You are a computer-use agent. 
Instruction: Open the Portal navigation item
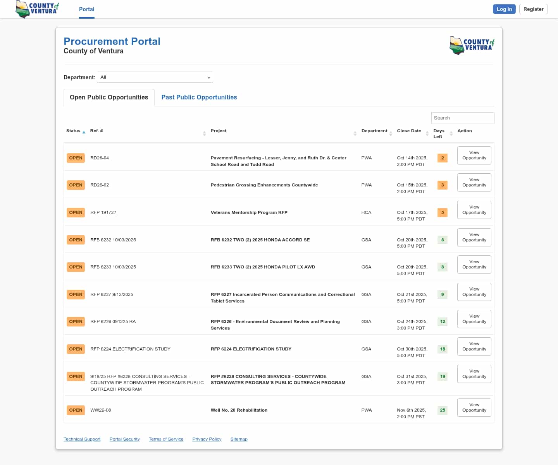tap(86, 9)
